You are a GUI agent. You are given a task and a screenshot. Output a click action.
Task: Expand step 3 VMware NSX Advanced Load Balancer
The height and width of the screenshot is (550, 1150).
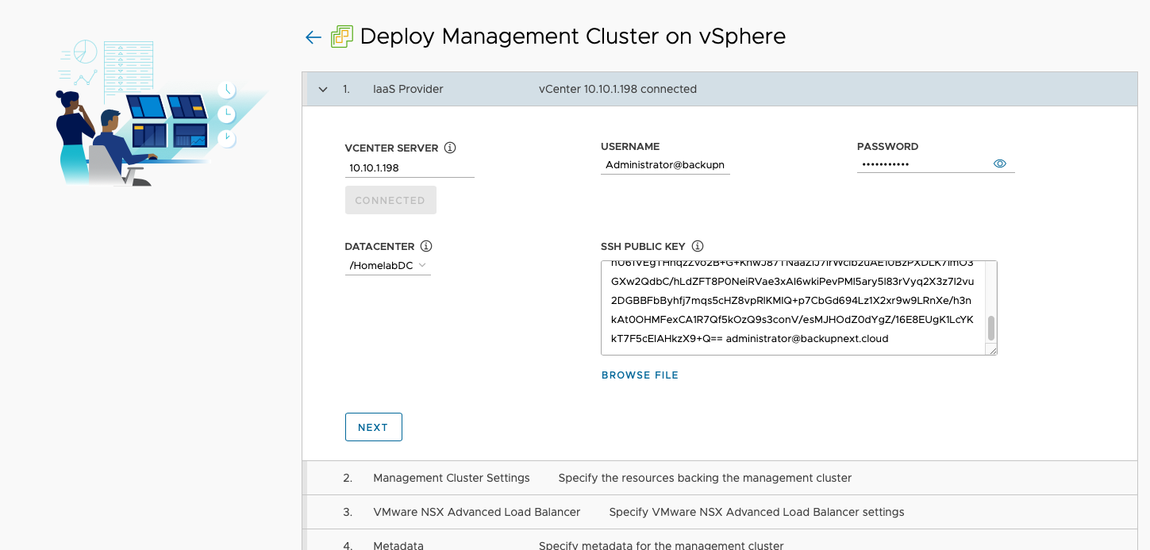720,512
